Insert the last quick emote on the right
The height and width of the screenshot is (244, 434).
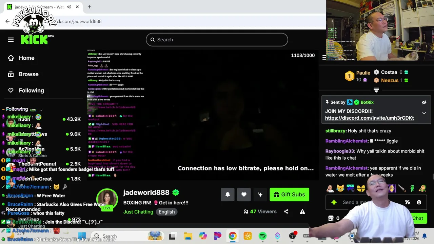coord(422,188)
